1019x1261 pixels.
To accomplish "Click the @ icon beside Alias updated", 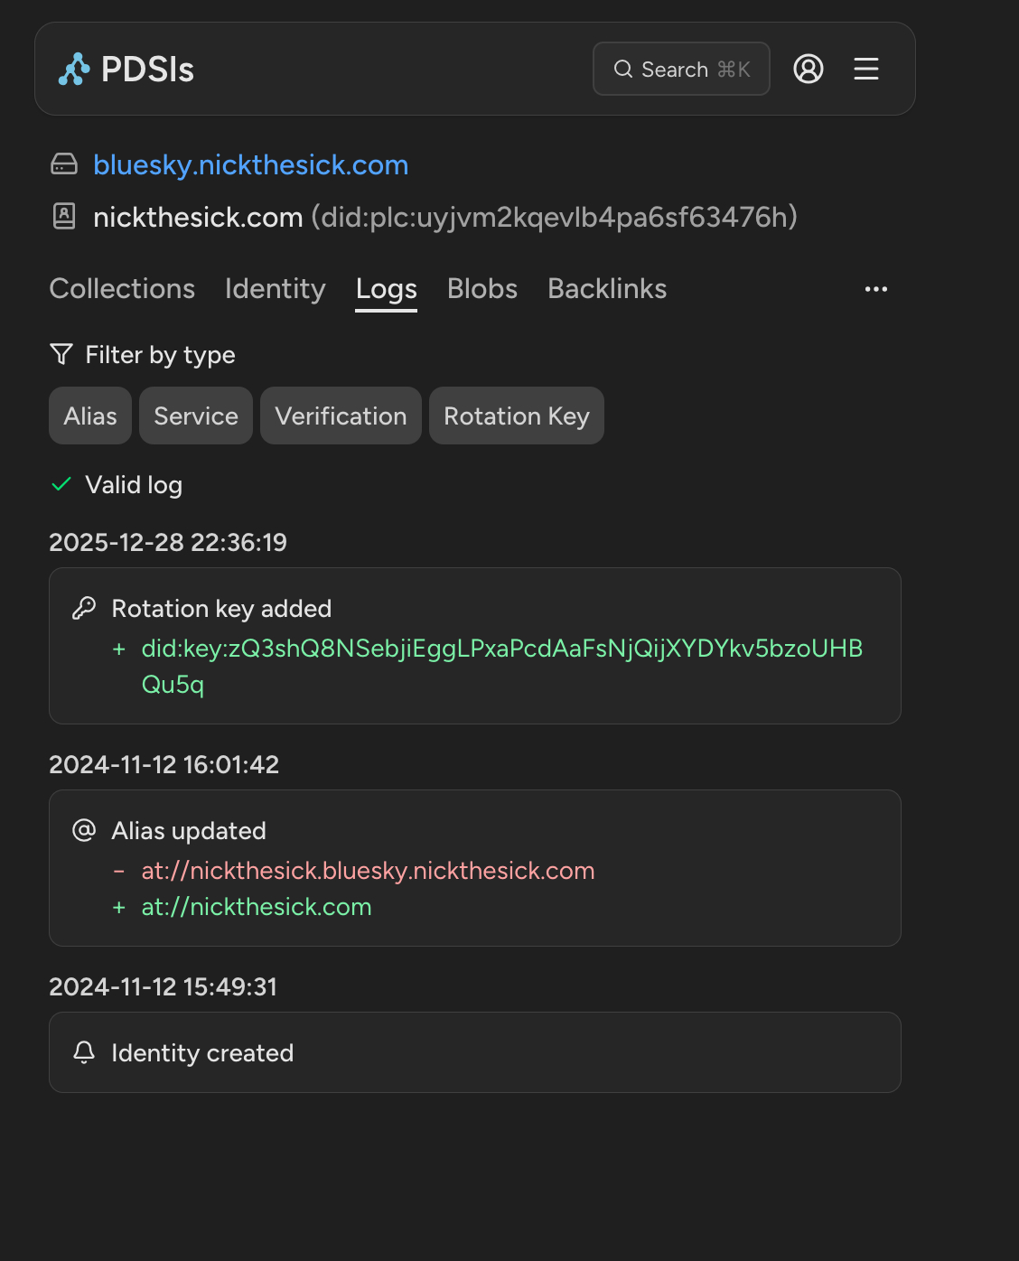I will (84, 830).
